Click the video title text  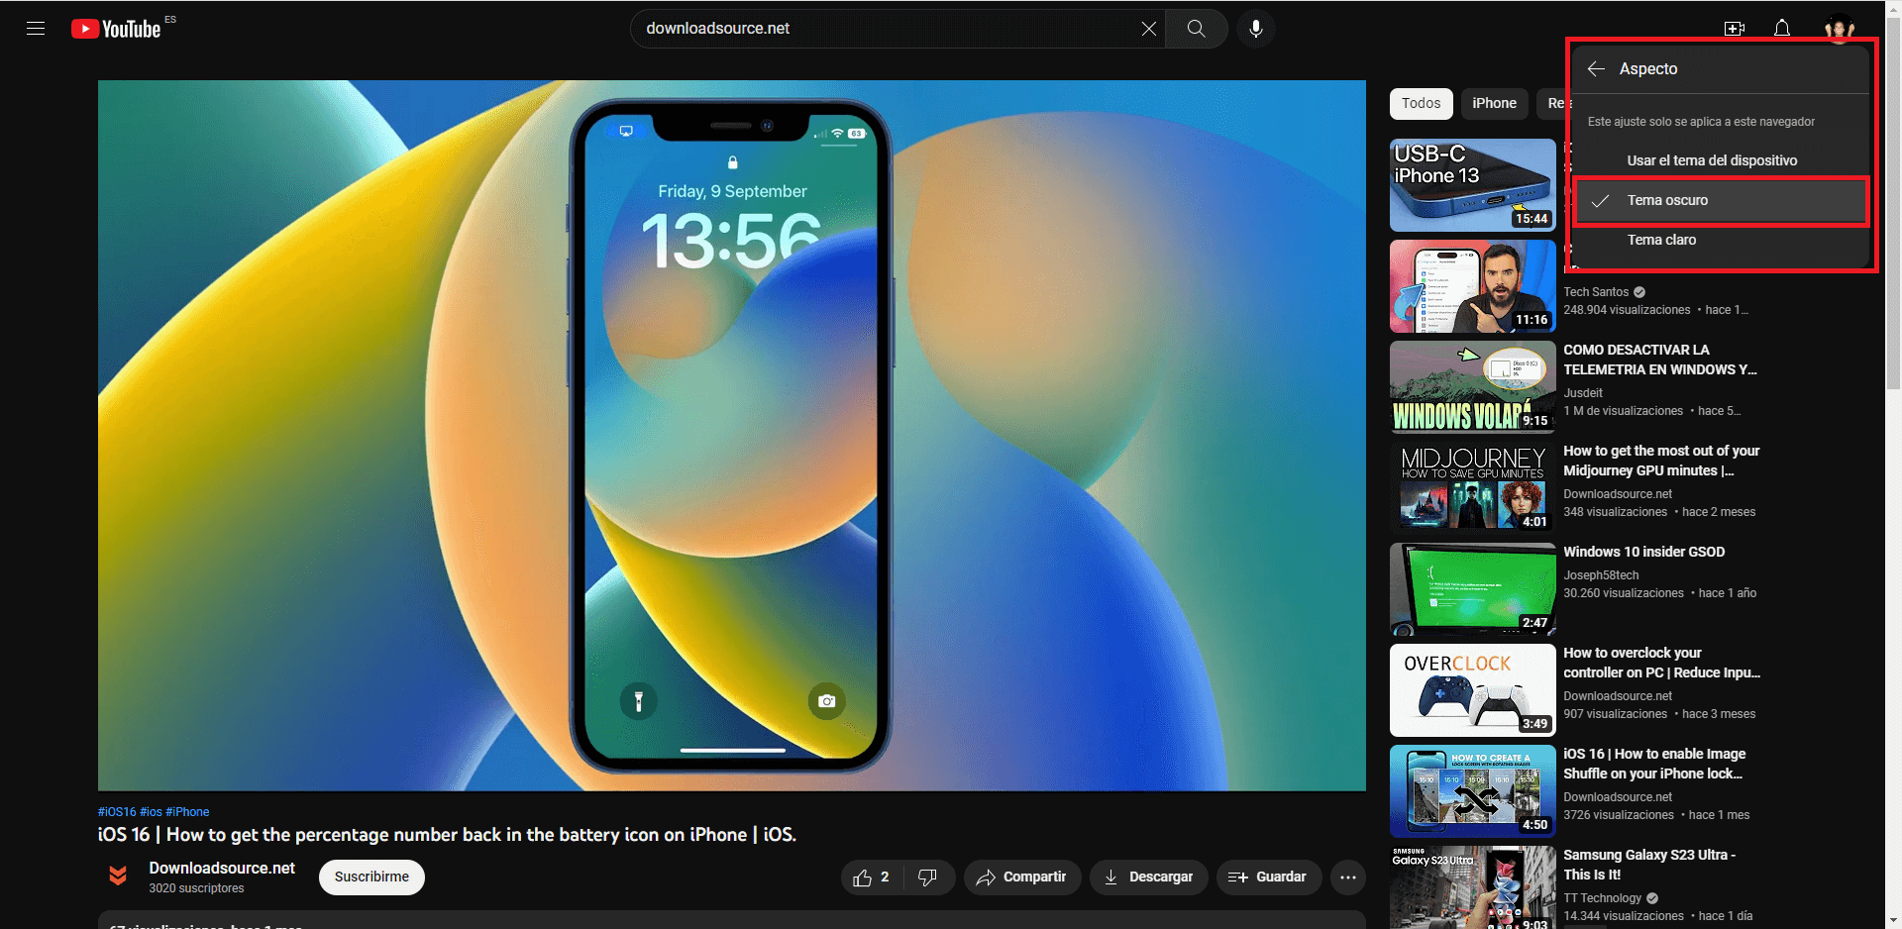point(447,835)
